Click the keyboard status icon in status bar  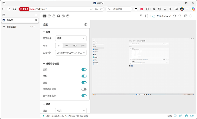point(180,116)
